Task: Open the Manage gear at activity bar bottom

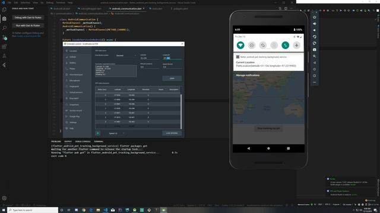Action: click(4, 198)
